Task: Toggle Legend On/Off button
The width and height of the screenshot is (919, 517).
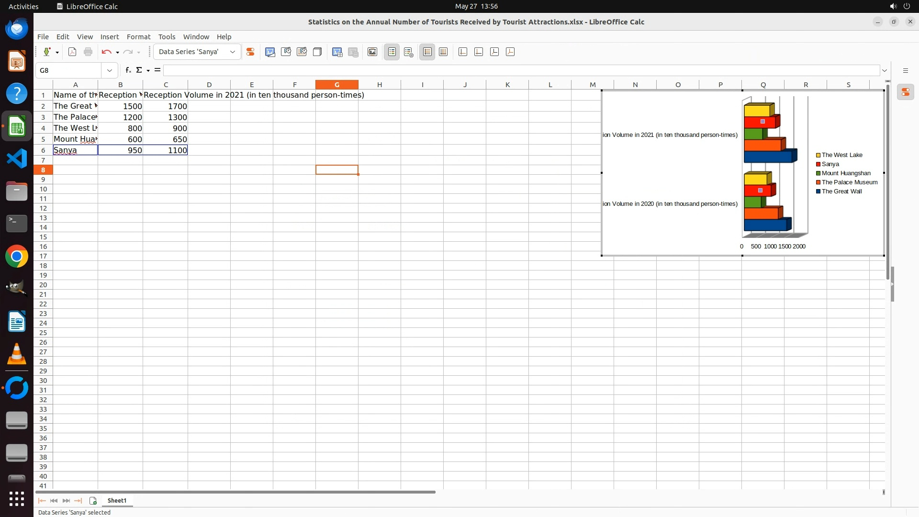Action: 392,52
